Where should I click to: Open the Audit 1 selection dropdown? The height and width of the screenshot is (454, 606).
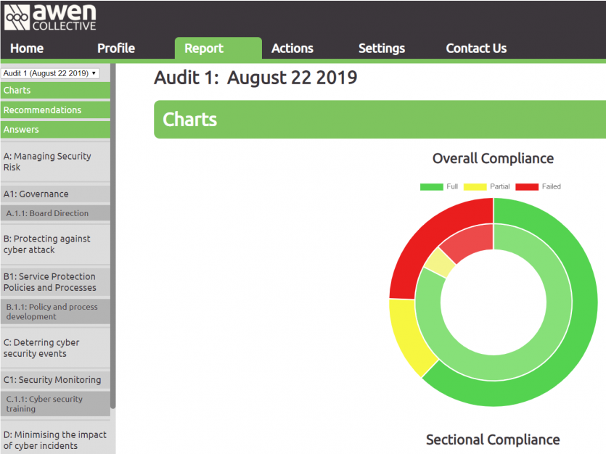[x=50, y=73]
